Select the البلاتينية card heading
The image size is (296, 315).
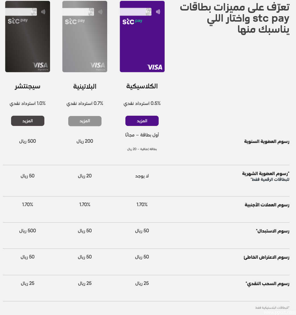[x=85, y=86]
